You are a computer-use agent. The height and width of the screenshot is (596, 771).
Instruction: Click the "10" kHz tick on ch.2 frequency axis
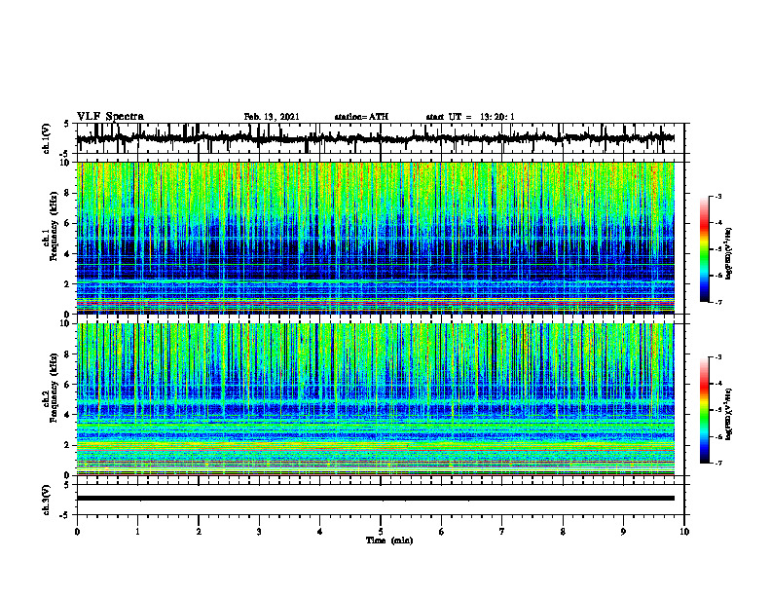[66, 323]
